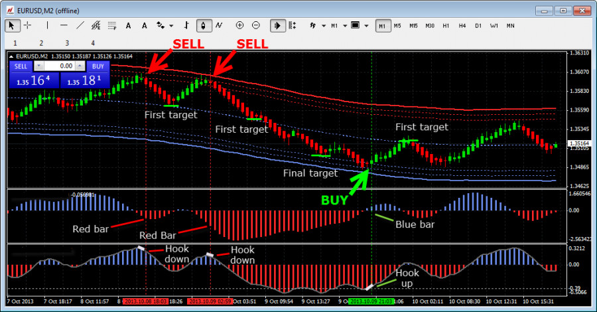The image size is (597, 312).
Task: Click price level 1.35830 on scale
Action: pyautogui.click(x=579, y=91)
